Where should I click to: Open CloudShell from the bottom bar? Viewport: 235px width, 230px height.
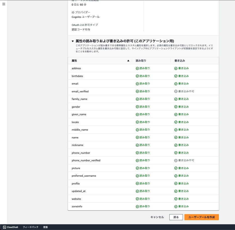(11, 227)
